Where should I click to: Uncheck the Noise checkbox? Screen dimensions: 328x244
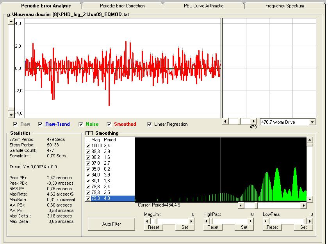[81, 124]
